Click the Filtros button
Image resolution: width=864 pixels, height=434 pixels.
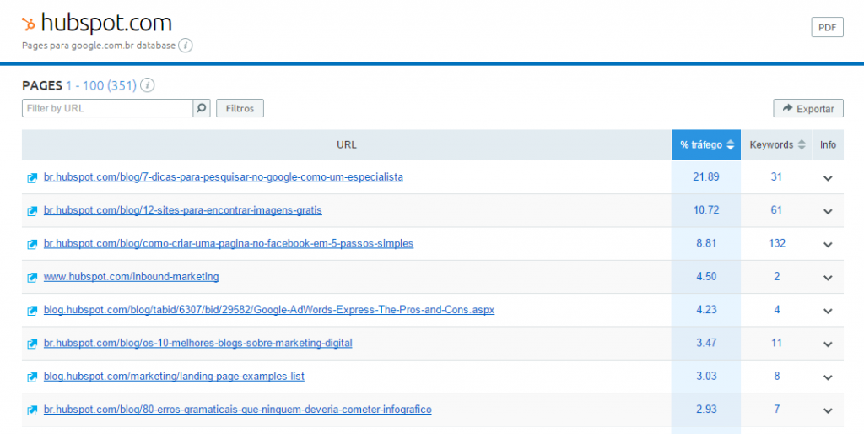pyautogui.click(x=240, y=108)
